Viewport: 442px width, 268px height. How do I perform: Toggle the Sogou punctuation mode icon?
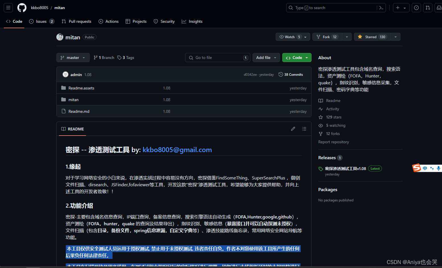432,168
